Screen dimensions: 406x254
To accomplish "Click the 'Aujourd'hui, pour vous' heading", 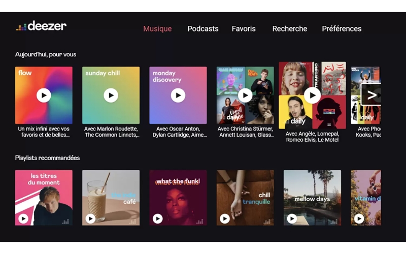I will [x=46, y=54].
